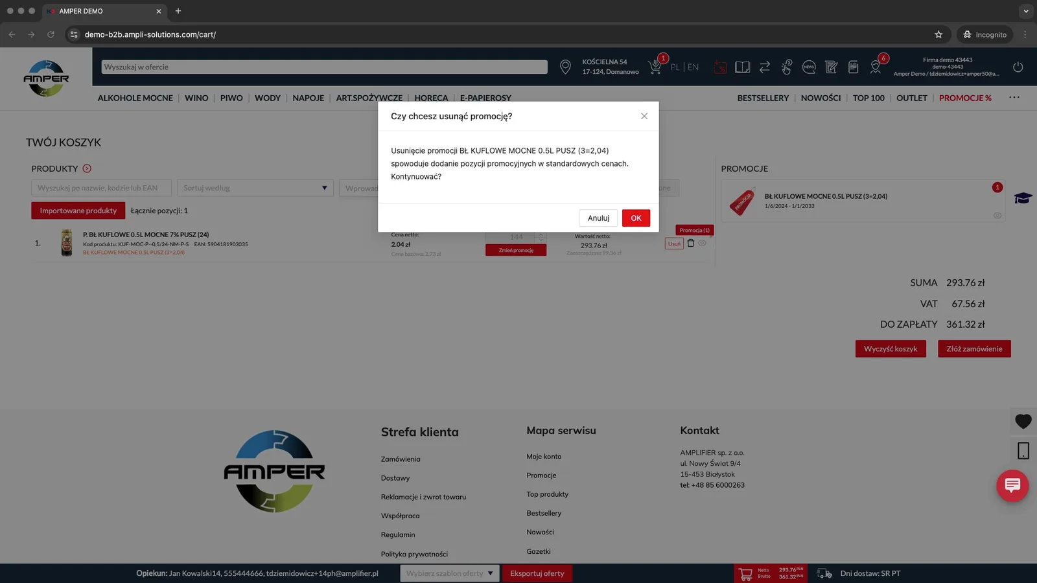Open the red chat bubble widget

(x=1012, y=485)
